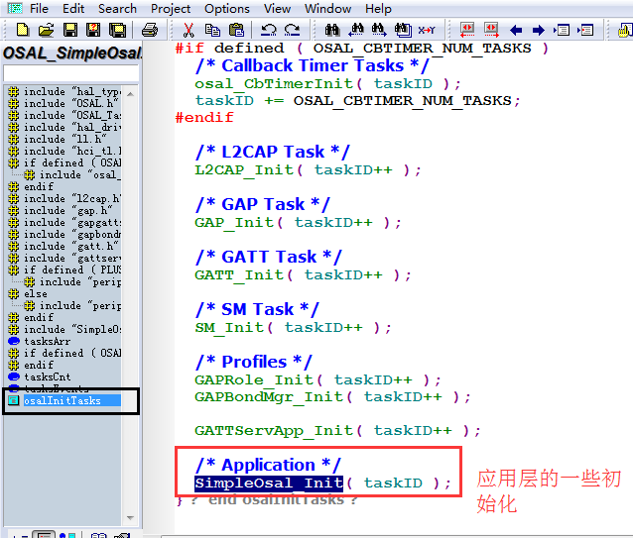Click the symbol list scroll-down arrow
Screen dimensions: 633x538
(130, 517)
